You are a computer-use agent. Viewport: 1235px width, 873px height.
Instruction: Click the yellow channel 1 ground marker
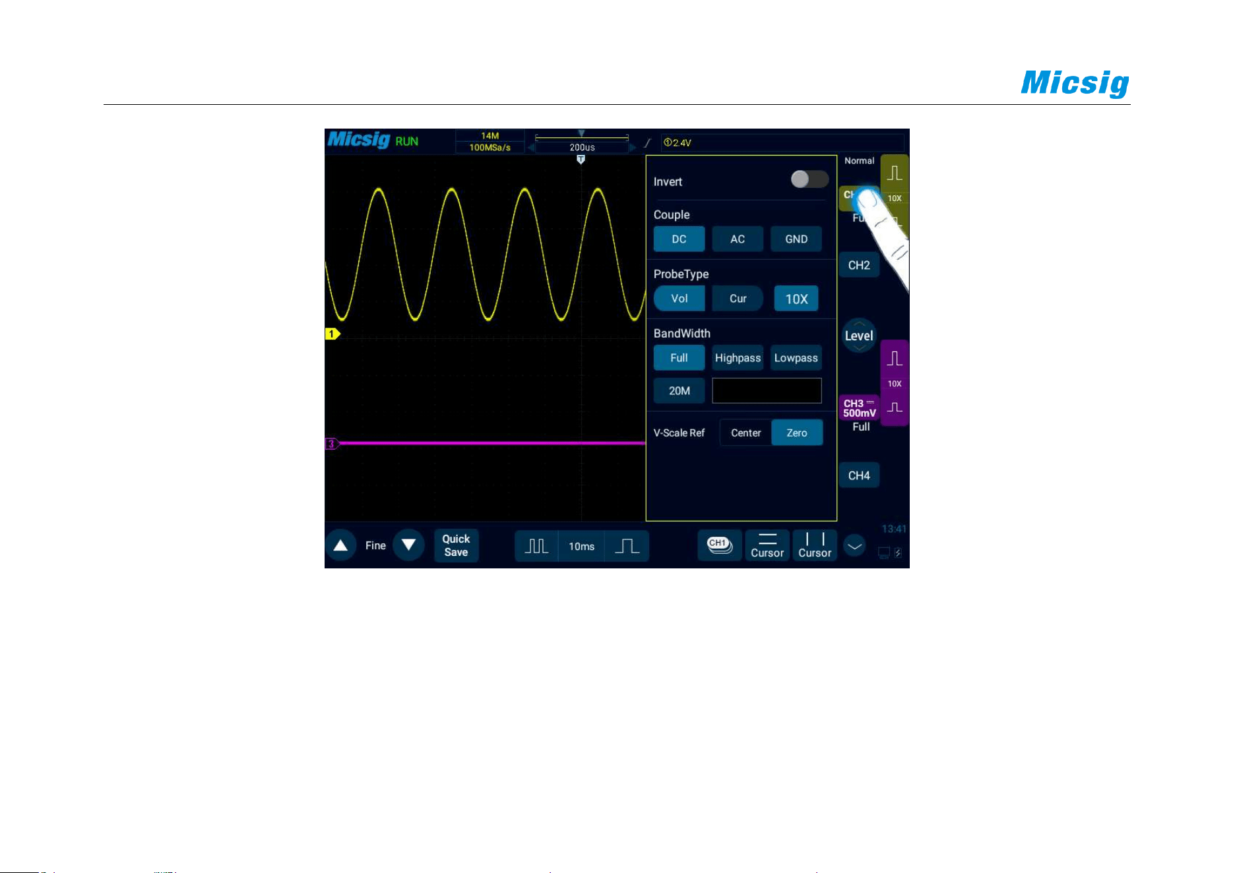[332, 334]
